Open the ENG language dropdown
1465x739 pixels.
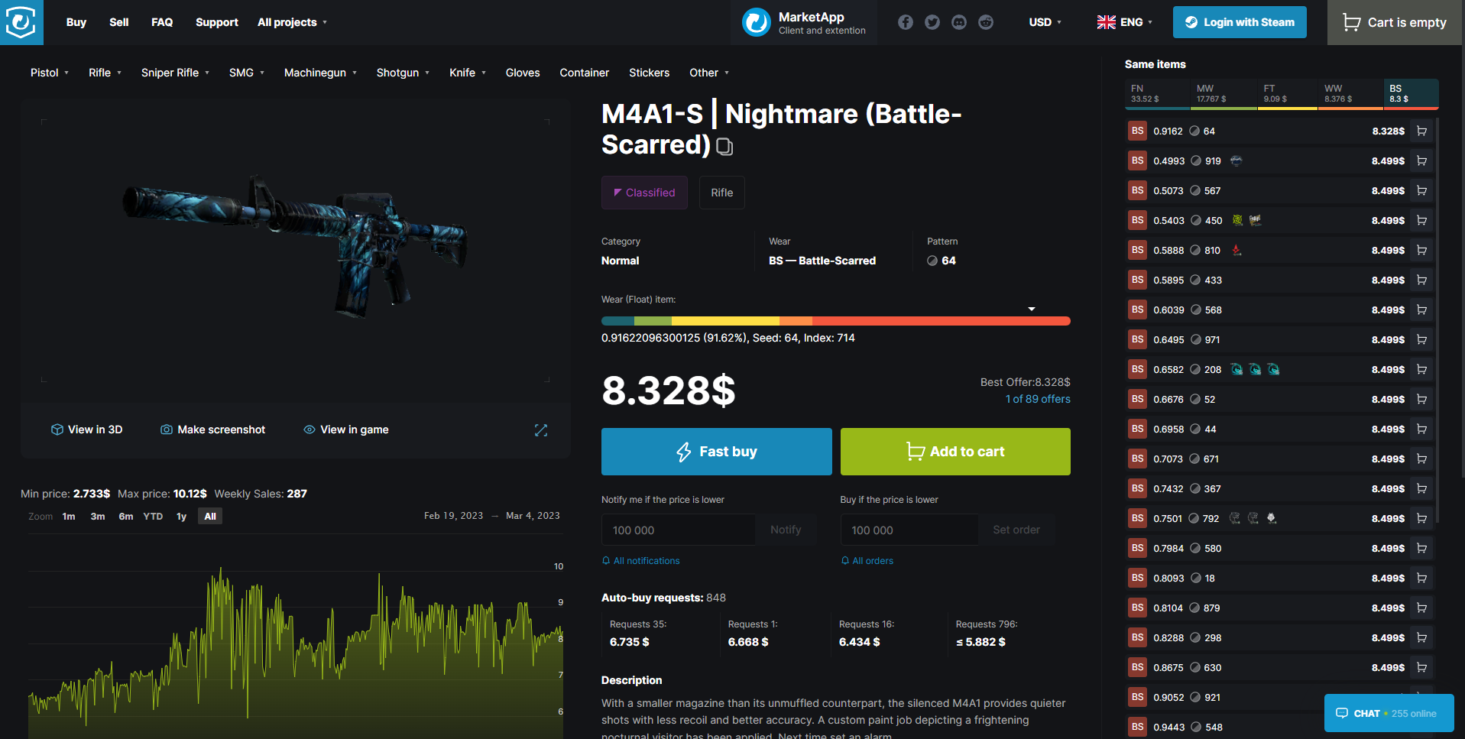tap(1125, 22)
